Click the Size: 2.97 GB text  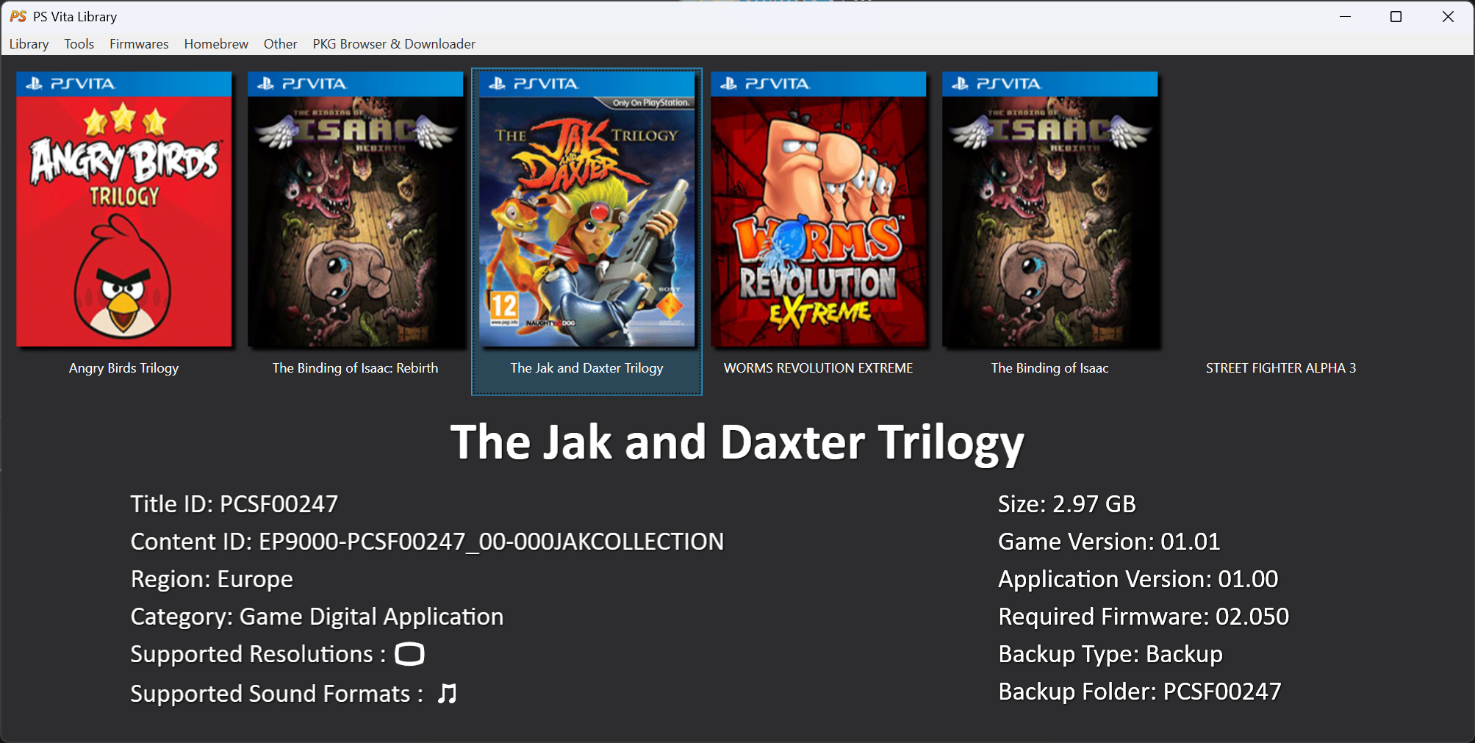(1067, 504)
